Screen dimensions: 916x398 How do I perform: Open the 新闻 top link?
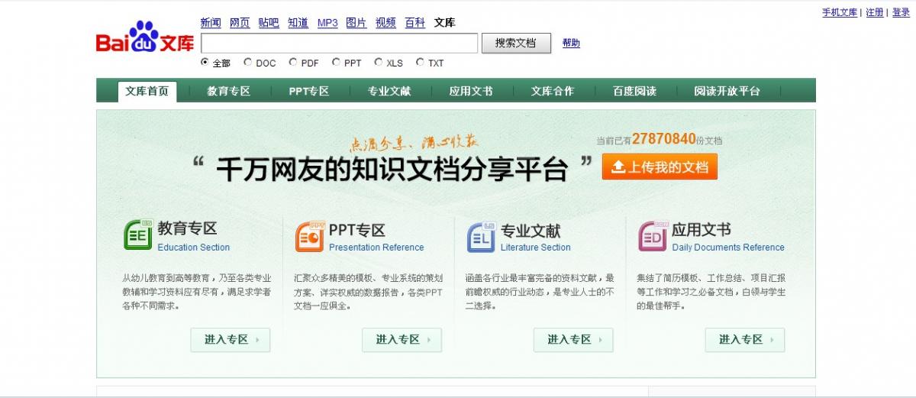(x=211, y=23)
